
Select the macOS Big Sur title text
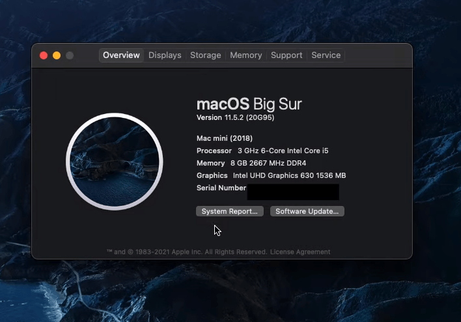(x=249, y=104)
